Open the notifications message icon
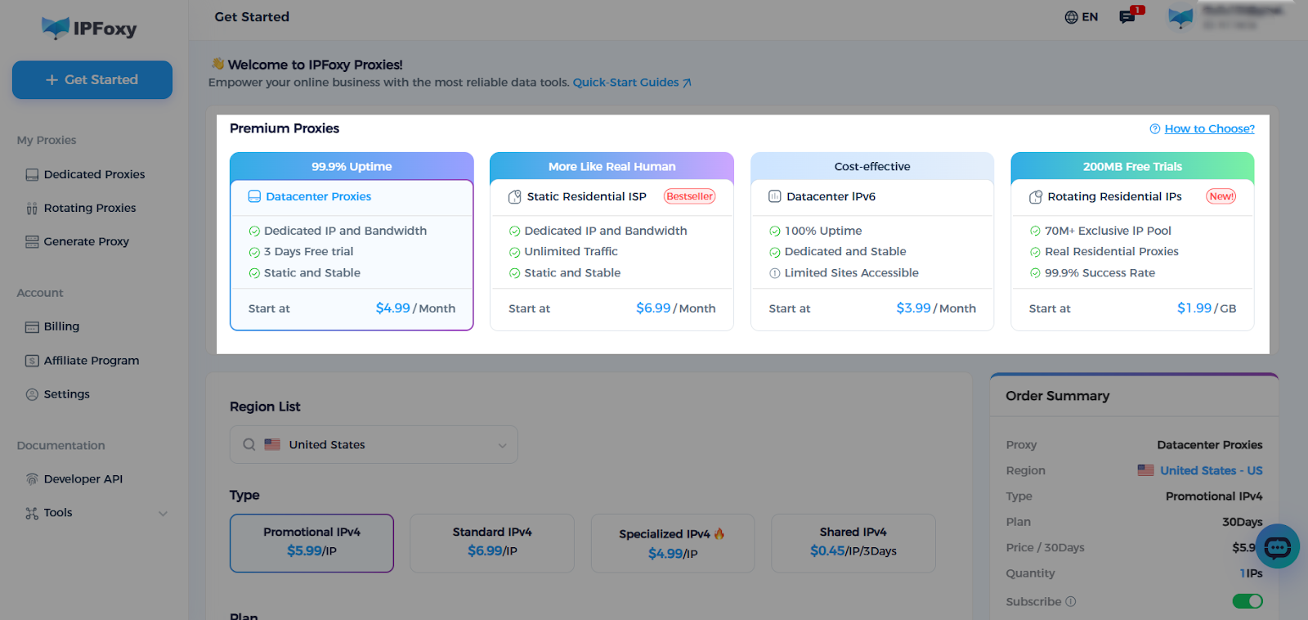1308x620 pixels. coord(1128,16)
